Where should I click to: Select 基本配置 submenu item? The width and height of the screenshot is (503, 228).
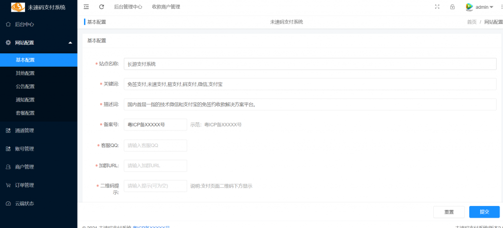click(38, 60)
